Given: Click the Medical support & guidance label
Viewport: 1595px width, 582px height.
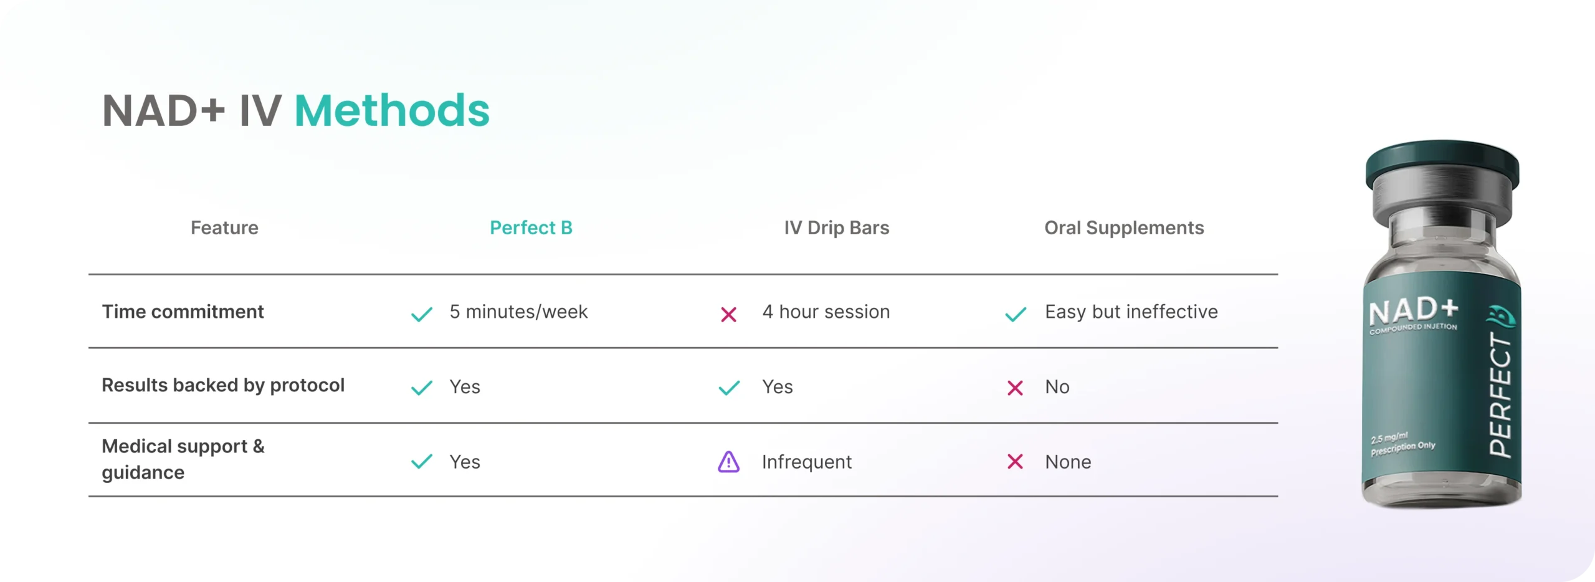Looking at the screenshot, I should (183, 459).
